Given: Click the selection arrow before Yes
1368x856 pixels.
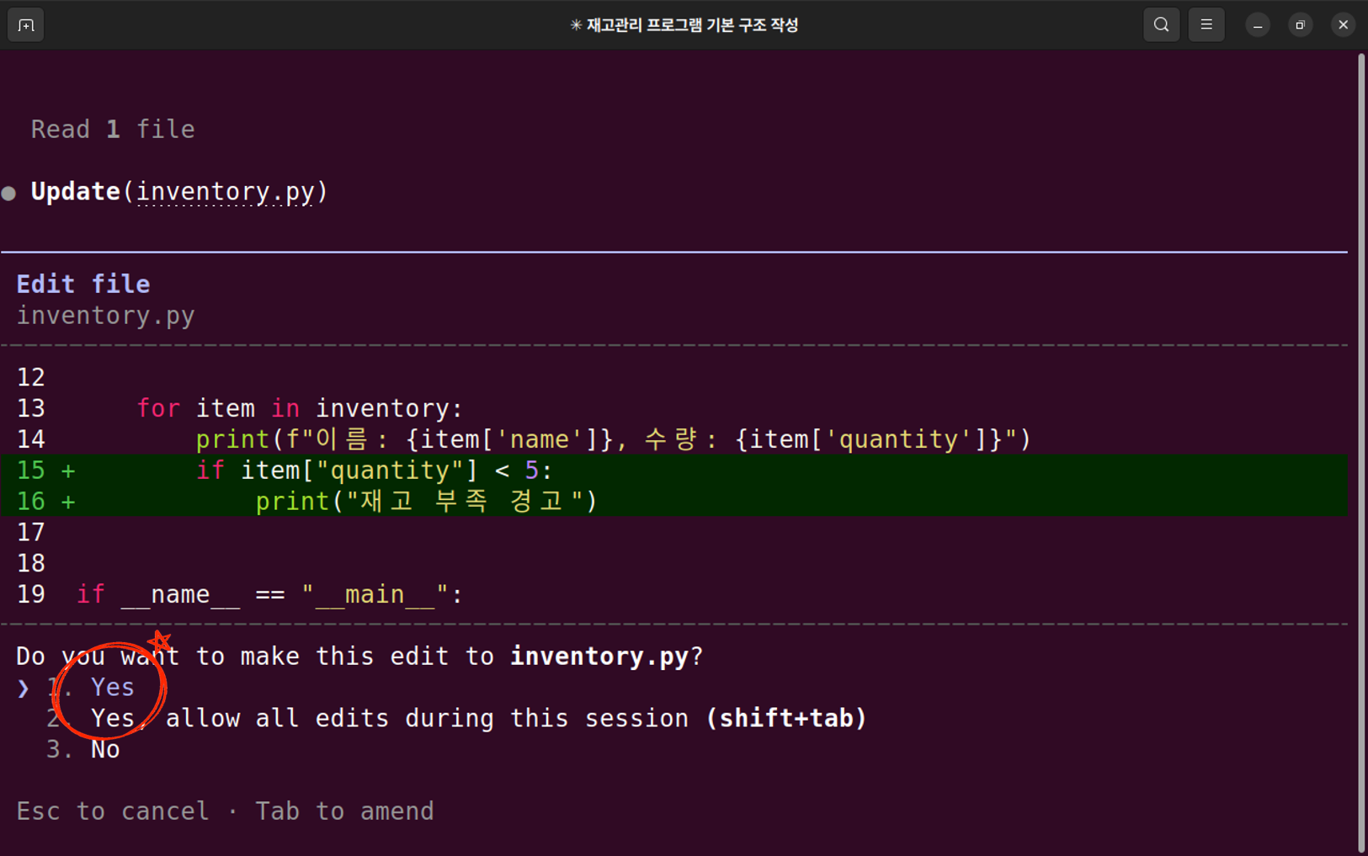Looking at the screenshot, I should coord(24,689).
